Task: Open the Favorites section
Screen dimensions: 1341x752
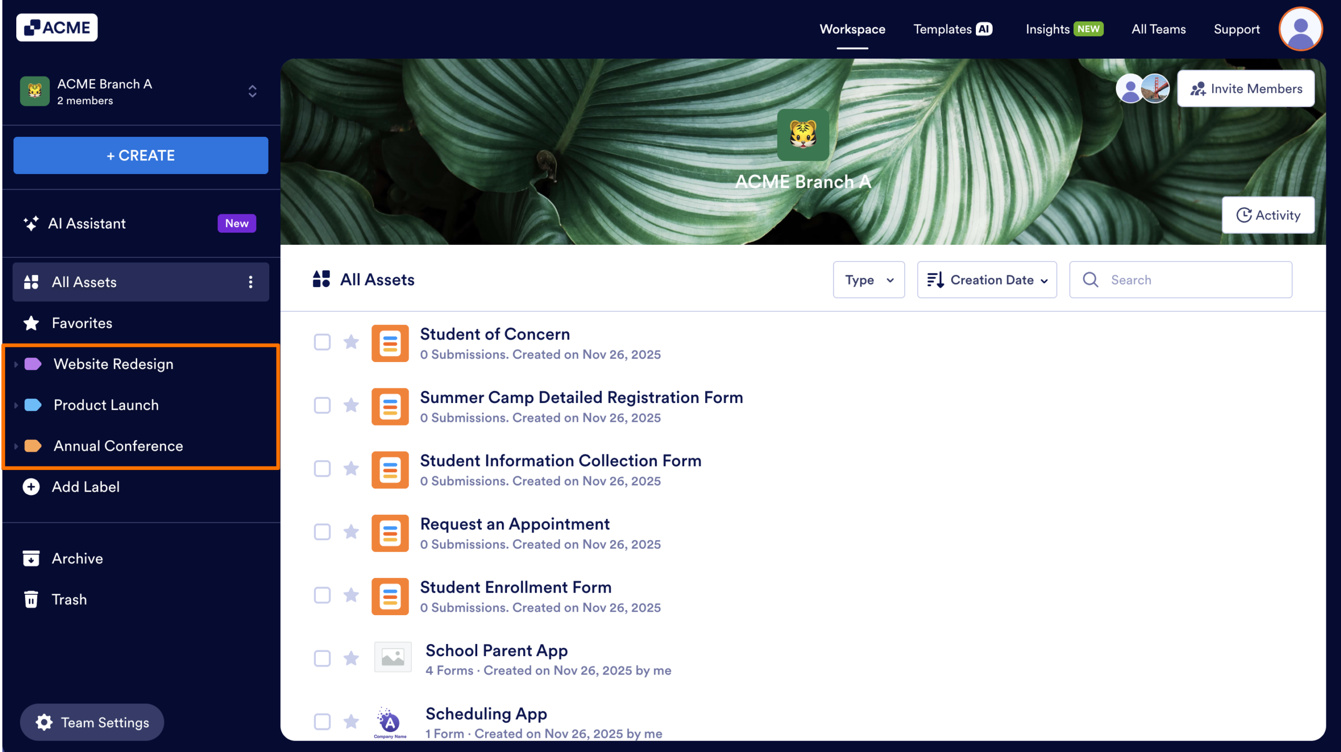Action: click(x=82, y=323)
